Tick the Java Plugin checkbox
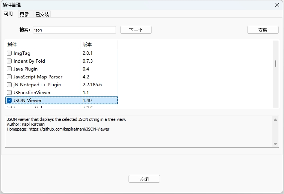 point(9,69)
